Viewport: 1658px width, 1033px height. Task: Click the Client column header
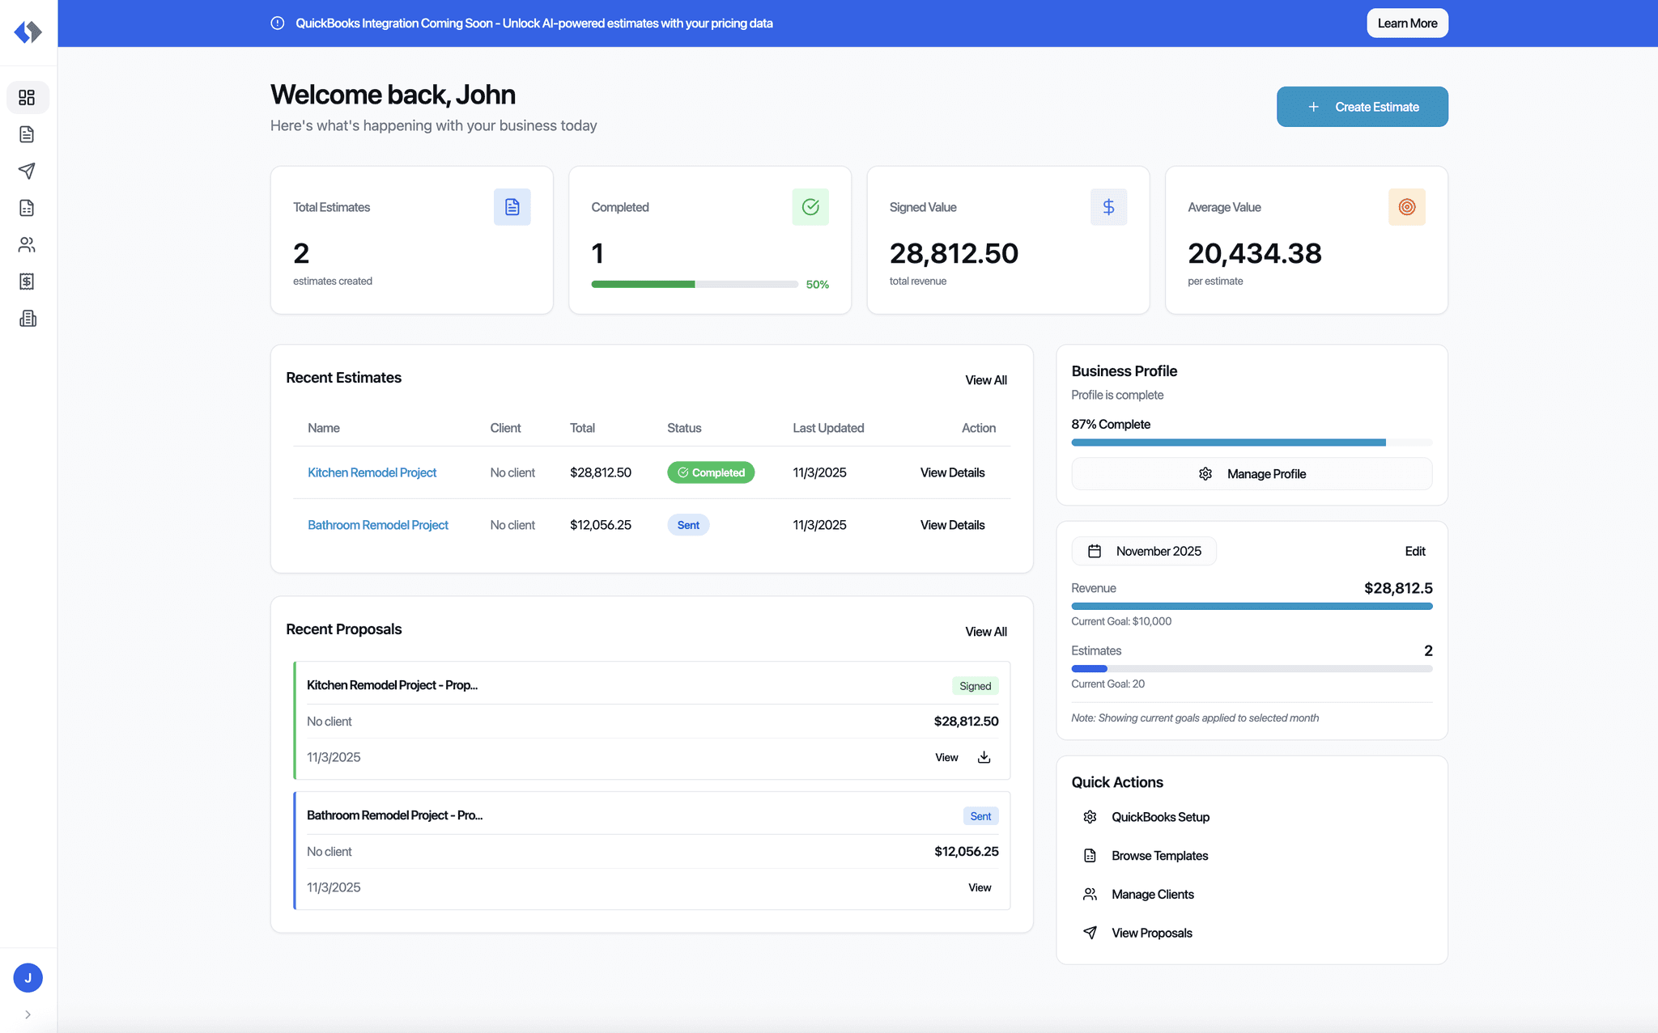(505, 428)
